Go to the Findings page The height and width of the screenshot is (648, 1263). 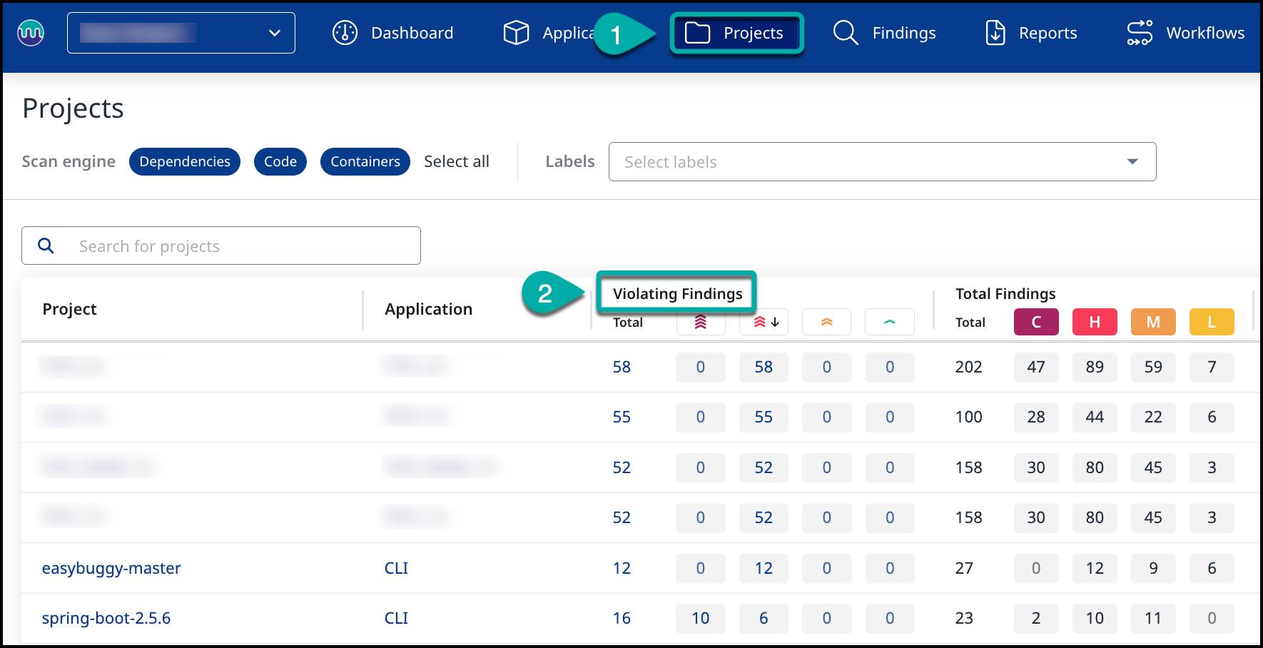click(x=885, y=33)
